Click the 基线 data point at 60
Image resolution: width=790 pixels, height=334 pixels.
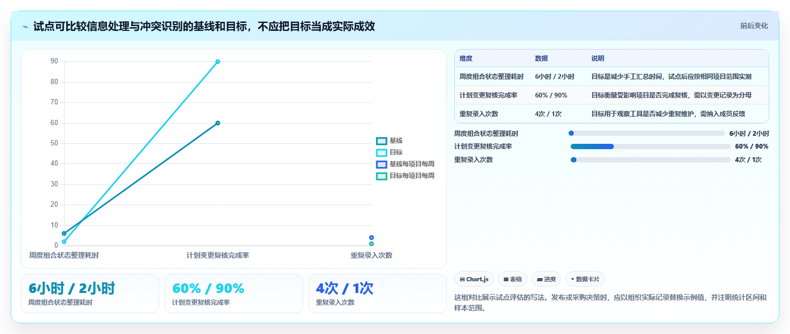tap(218, 123)
